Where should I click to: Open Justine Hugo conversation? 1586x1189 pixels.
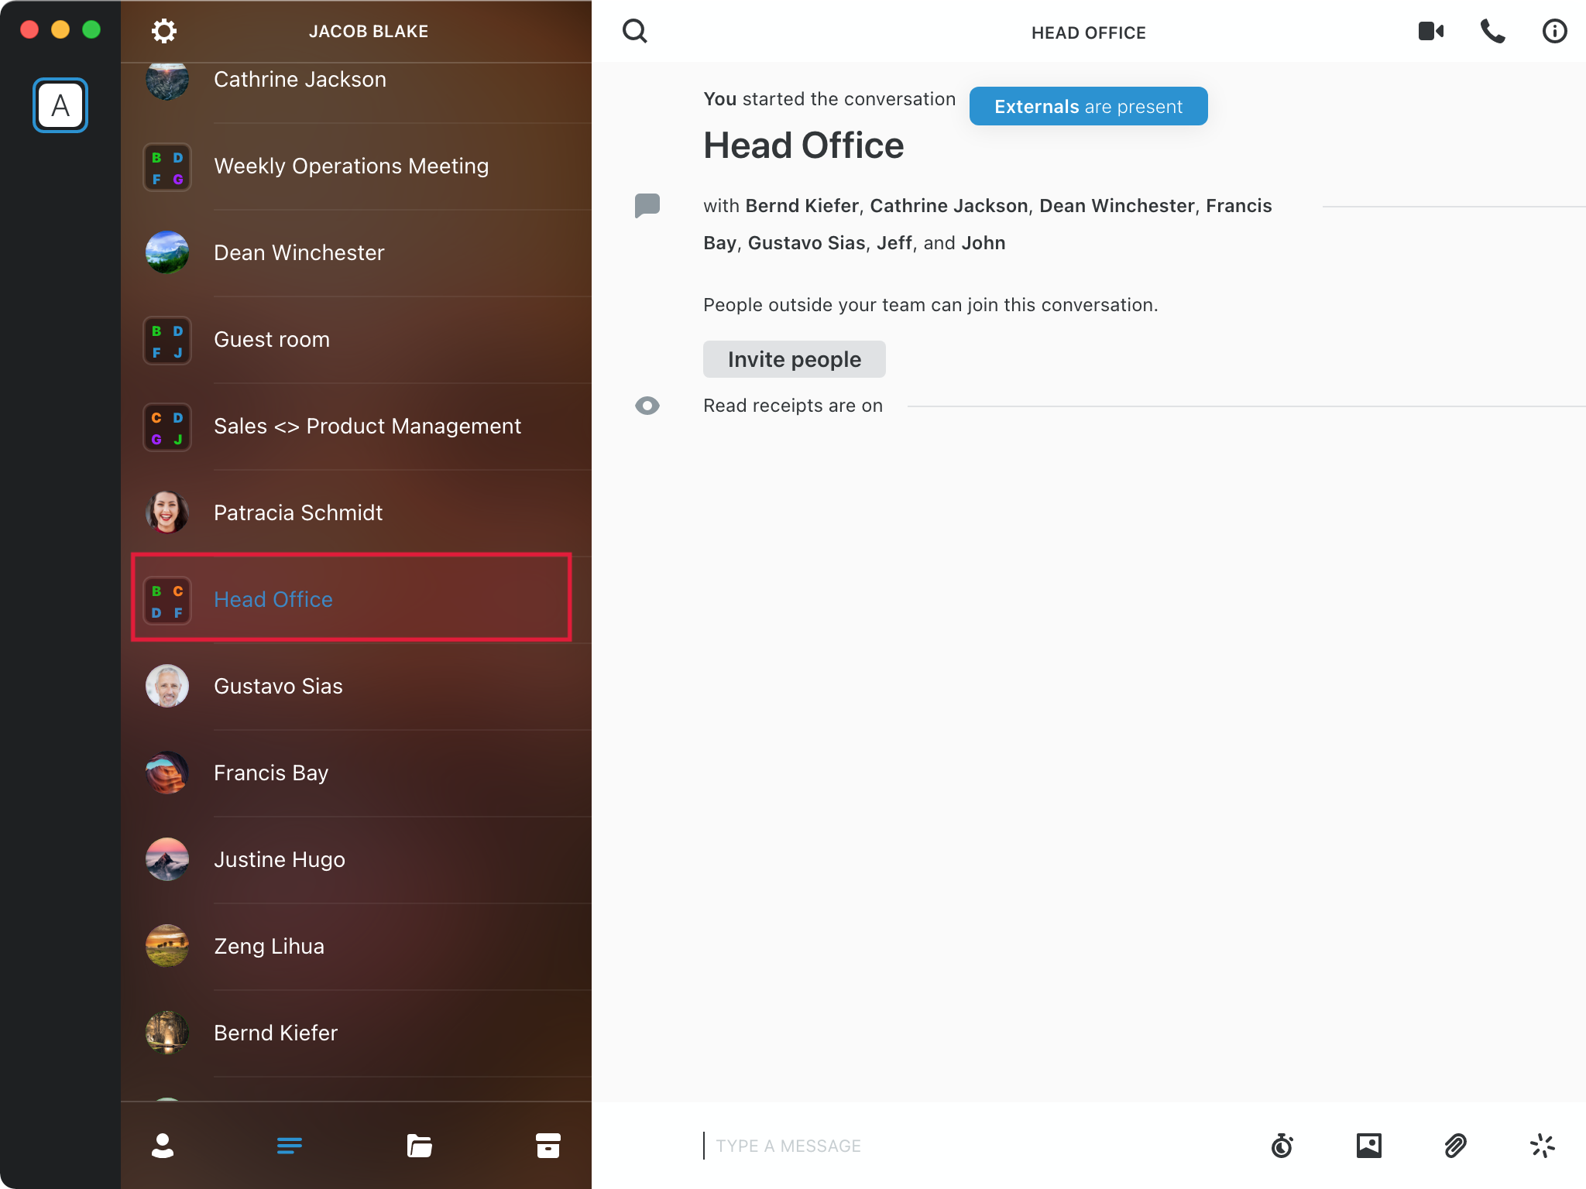[356, 860]
